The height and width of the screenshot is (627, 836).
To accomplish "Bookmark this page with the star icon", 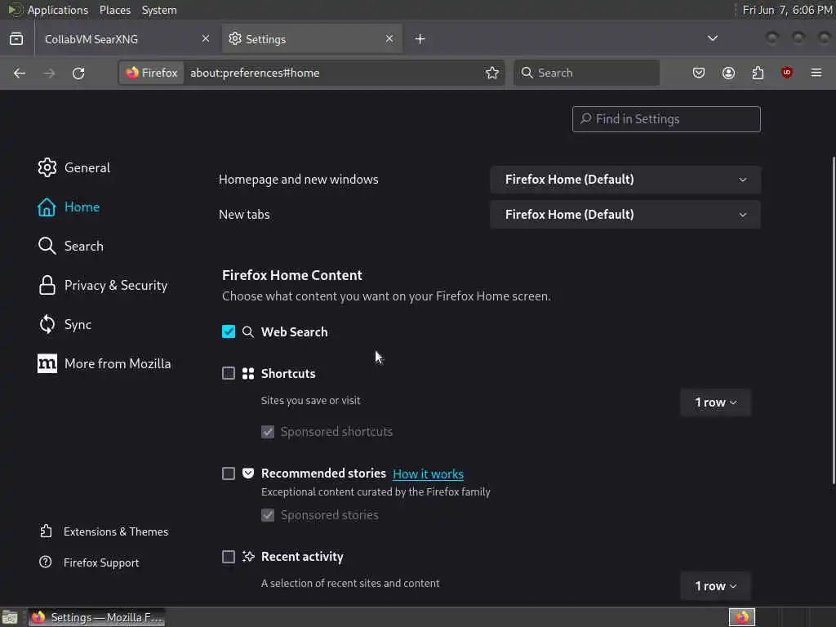I will [x=492, y=73].
